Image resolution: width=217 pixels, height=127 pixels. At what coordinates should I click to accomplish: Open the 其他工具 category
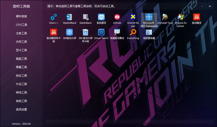coord(21,101)
